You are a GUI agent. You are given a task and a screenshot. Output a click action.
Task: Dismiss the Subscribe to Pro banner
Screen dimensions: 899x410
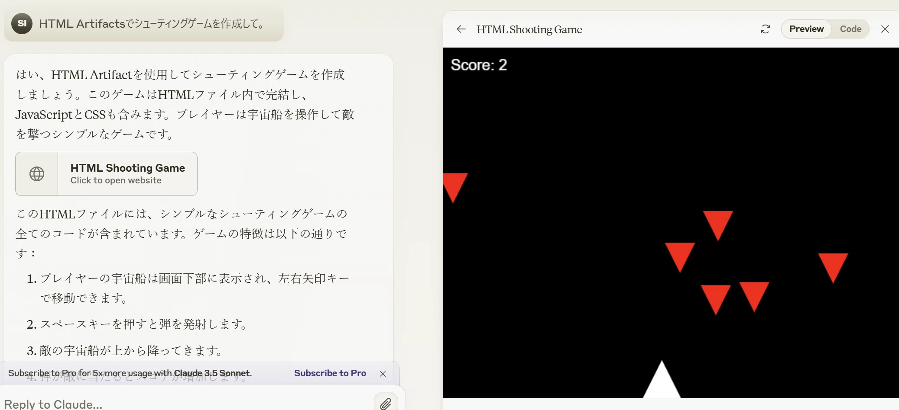pyautogui.click(x=383, y=374)
